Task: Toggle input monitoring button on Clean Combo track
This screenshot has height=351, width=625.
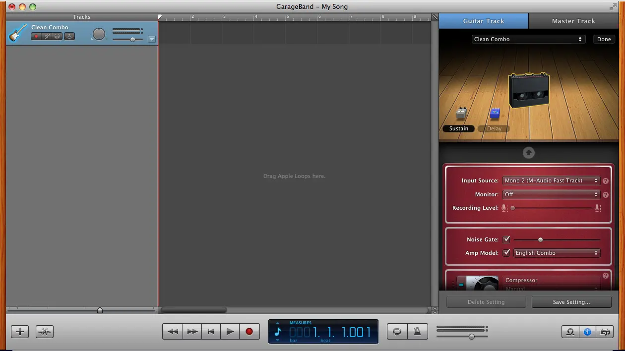Action: click(69, 36)
